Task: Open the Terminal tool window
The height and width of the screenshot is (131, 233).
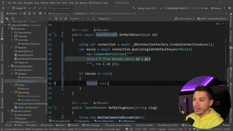Action: pos(73,125)
